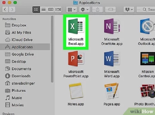Go back with the left arrow button

point(5,9)
